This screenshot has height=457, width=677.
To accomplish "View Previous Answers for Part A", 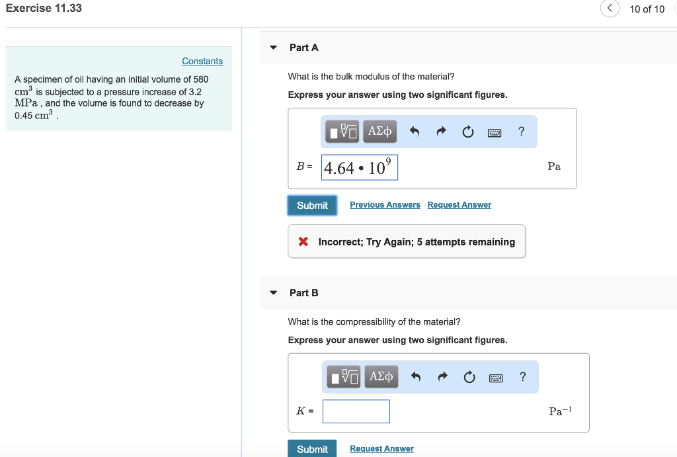I will click(x=385, y=204).
